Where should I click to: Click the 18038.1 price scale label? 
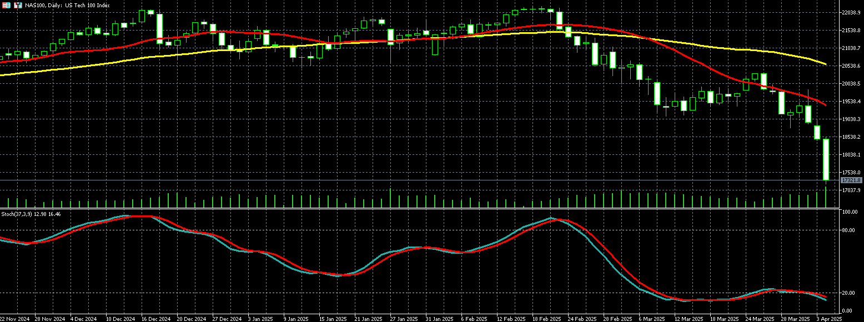851,154
